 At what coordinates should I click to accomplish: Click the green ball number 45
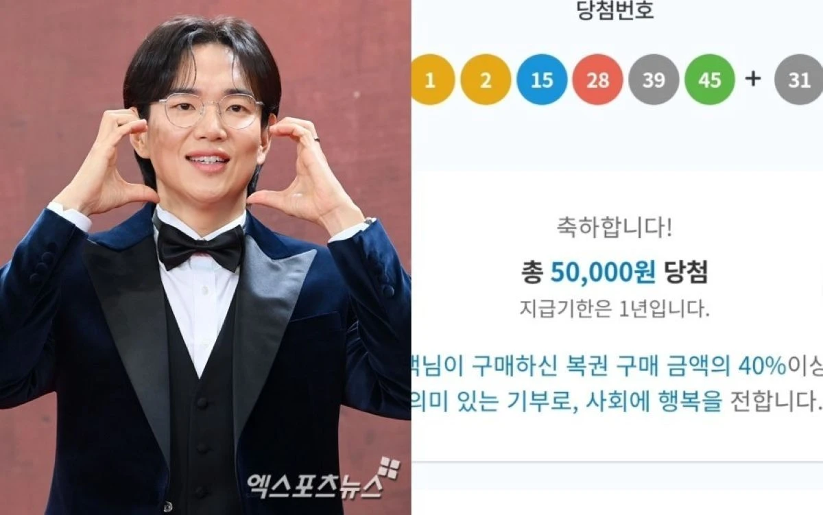click(x=709, y=80)
